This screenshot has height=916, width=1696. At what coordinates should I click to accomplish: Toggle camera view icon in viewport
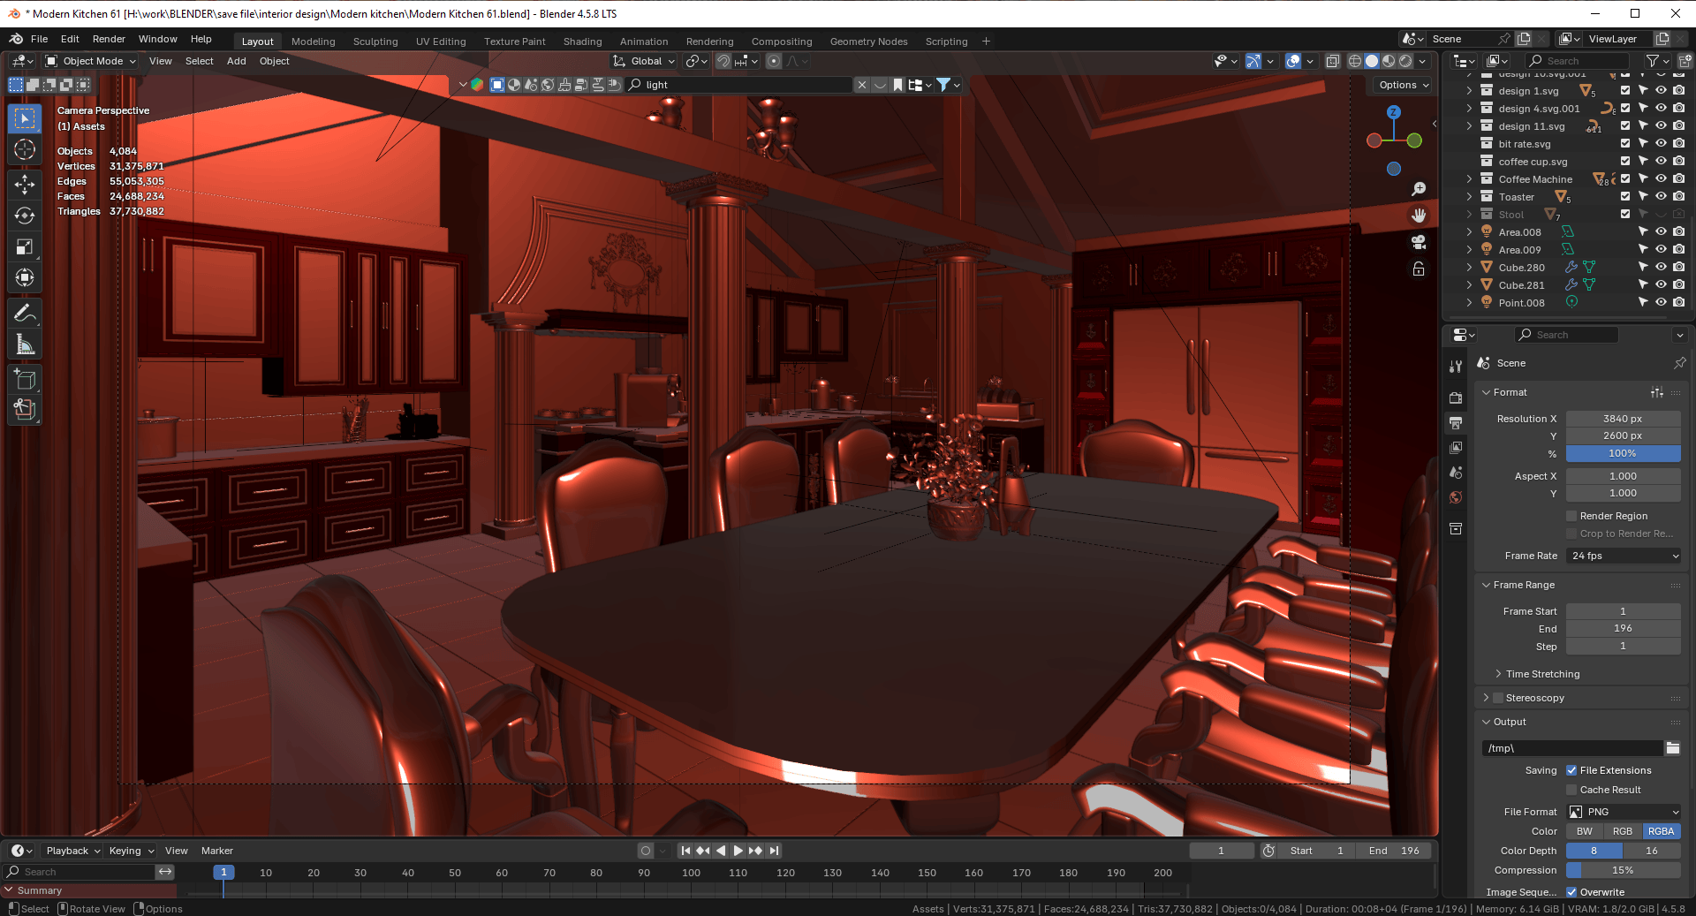1419,241
